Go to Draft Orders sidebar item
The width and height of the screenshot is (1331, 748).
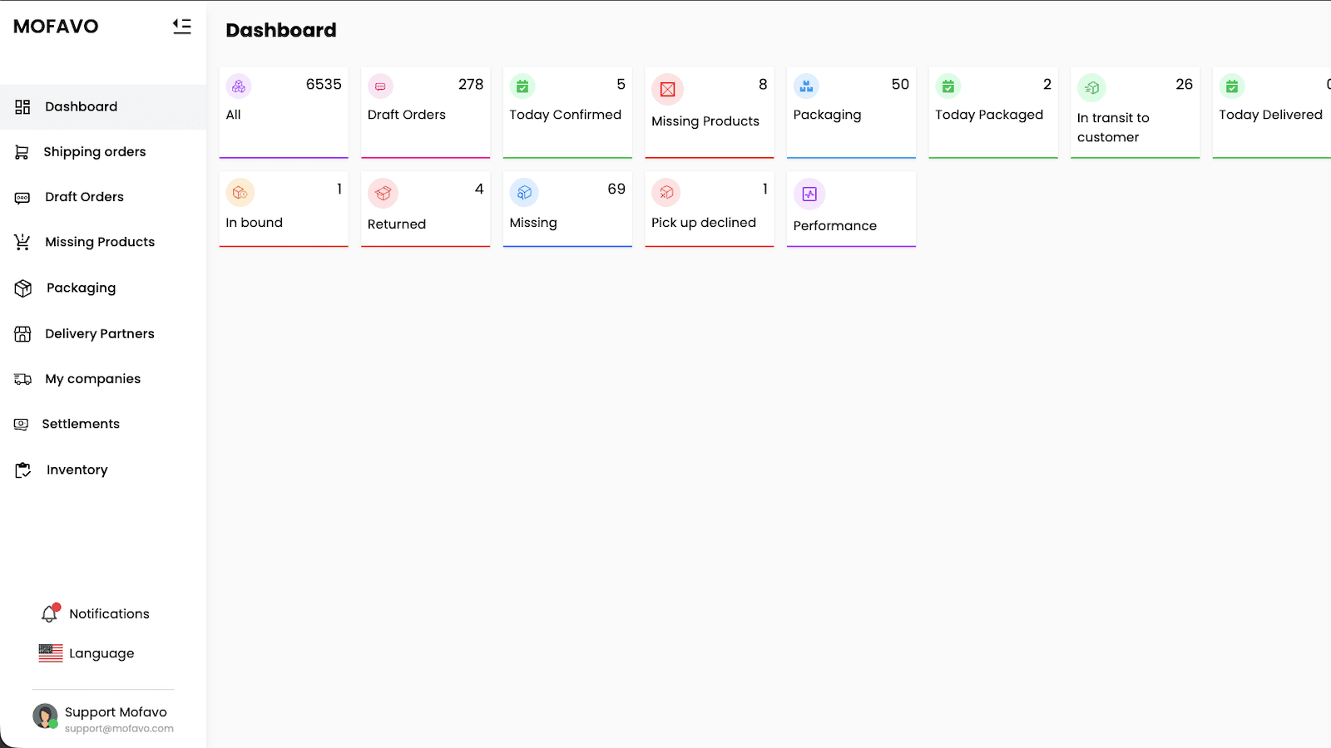pyautogui.click(x=84, y=197)
